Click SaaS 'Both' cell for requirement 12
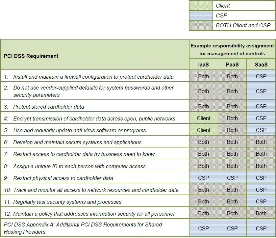 261,213
